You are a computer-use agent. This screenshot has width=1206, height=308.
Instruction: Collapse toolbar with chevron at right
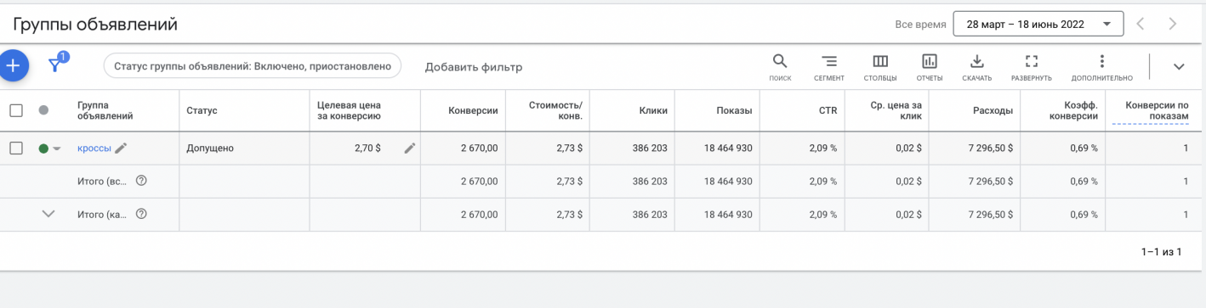tap(1179, 67)
